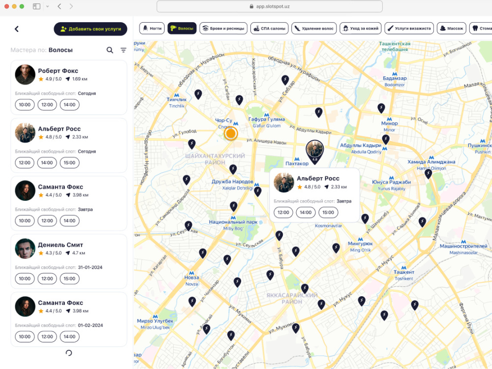
Task: Click the Чор-Су metro icon on map
Action: 236,123
